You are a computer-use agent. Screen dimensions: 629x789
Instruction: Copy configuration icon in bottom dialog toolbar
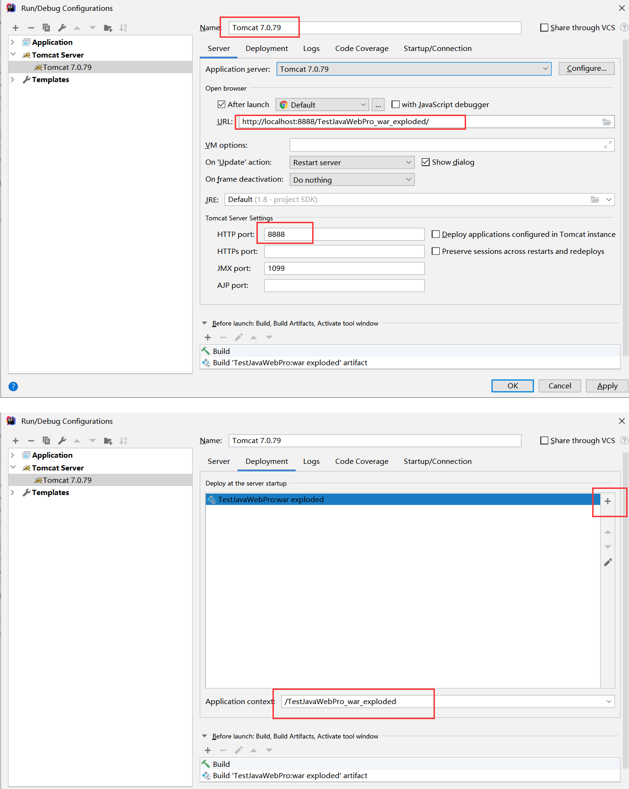tap(46, 441)
